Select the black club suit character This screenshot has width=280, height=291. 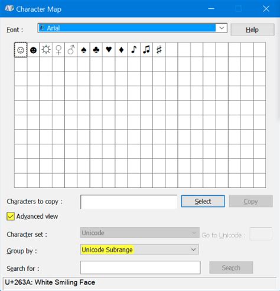point(96,50)
